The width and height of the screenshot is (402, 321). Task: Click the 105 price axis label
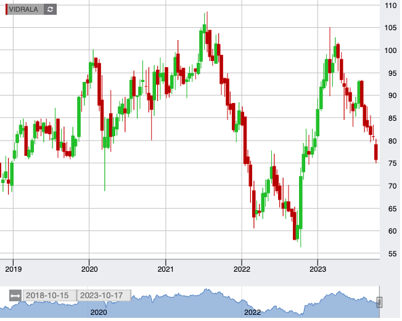pyautogui.click(x=391, y=28)
